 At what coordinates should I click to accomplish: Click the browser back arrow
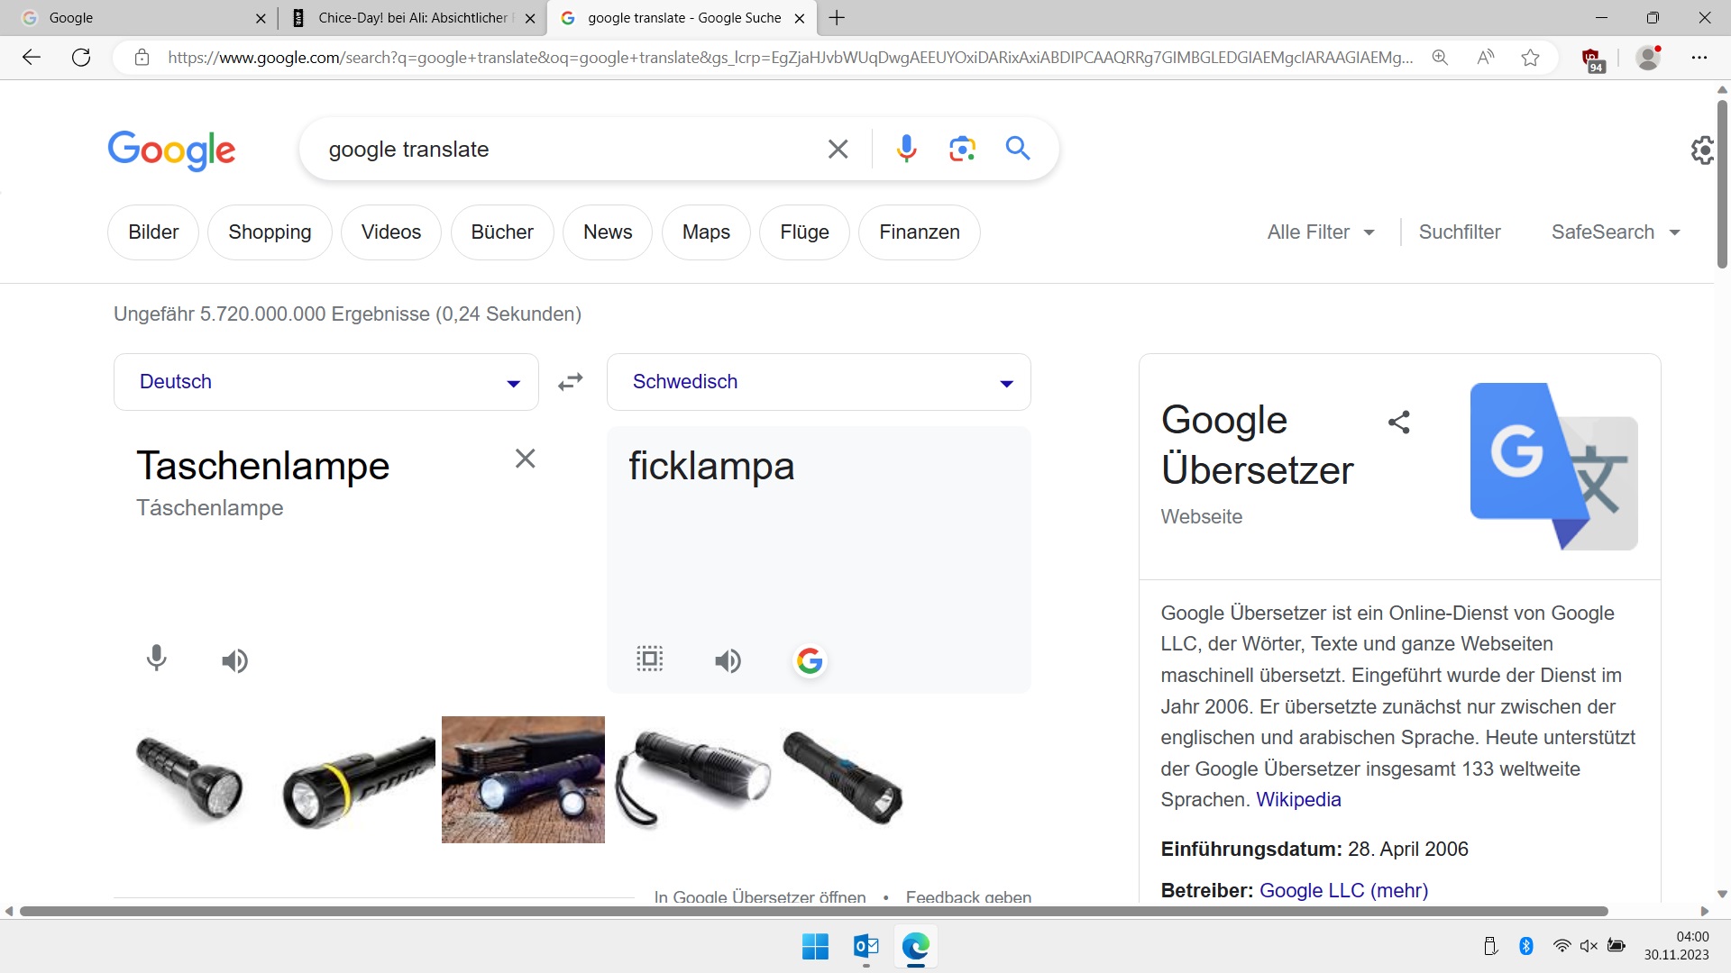tap(32, 58)
